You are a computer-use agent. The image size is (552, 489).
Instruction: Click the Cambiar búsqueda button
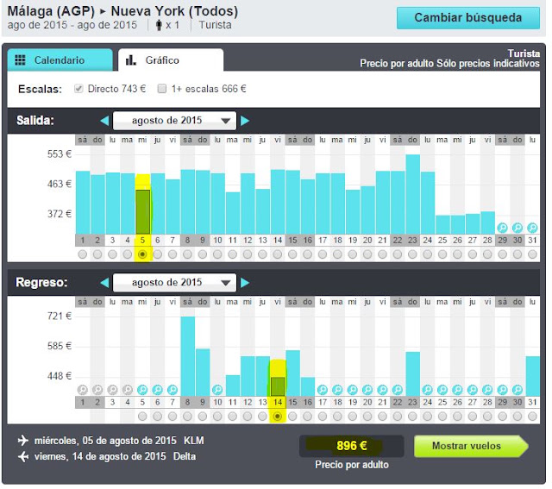[x=468, y=18]
